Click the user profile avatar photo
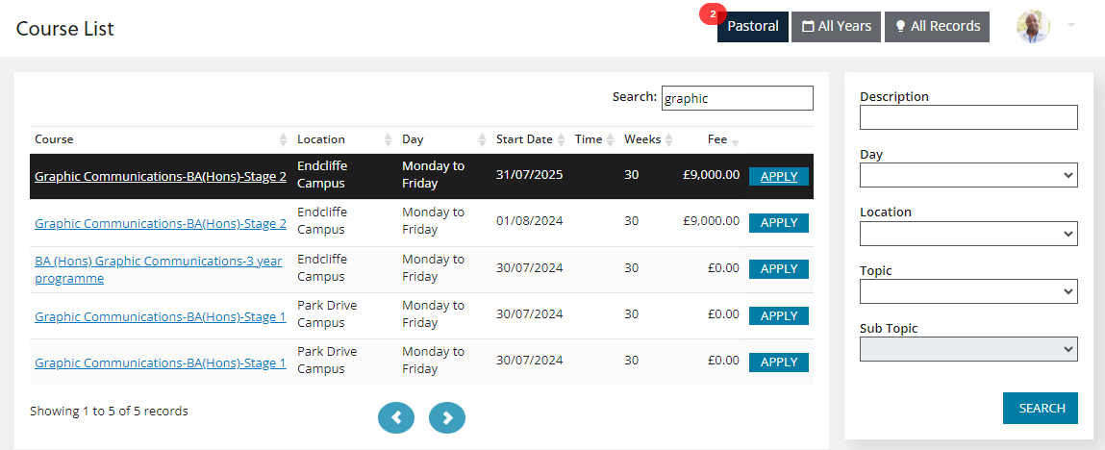The image size is (1105, 450). pyautogui.click(x=1033, y=27)
